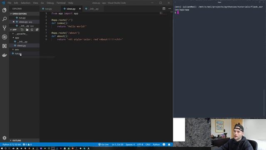This screenshot has width=266, height=150.
Task: Open the Help menu
Action: point(71,3)
